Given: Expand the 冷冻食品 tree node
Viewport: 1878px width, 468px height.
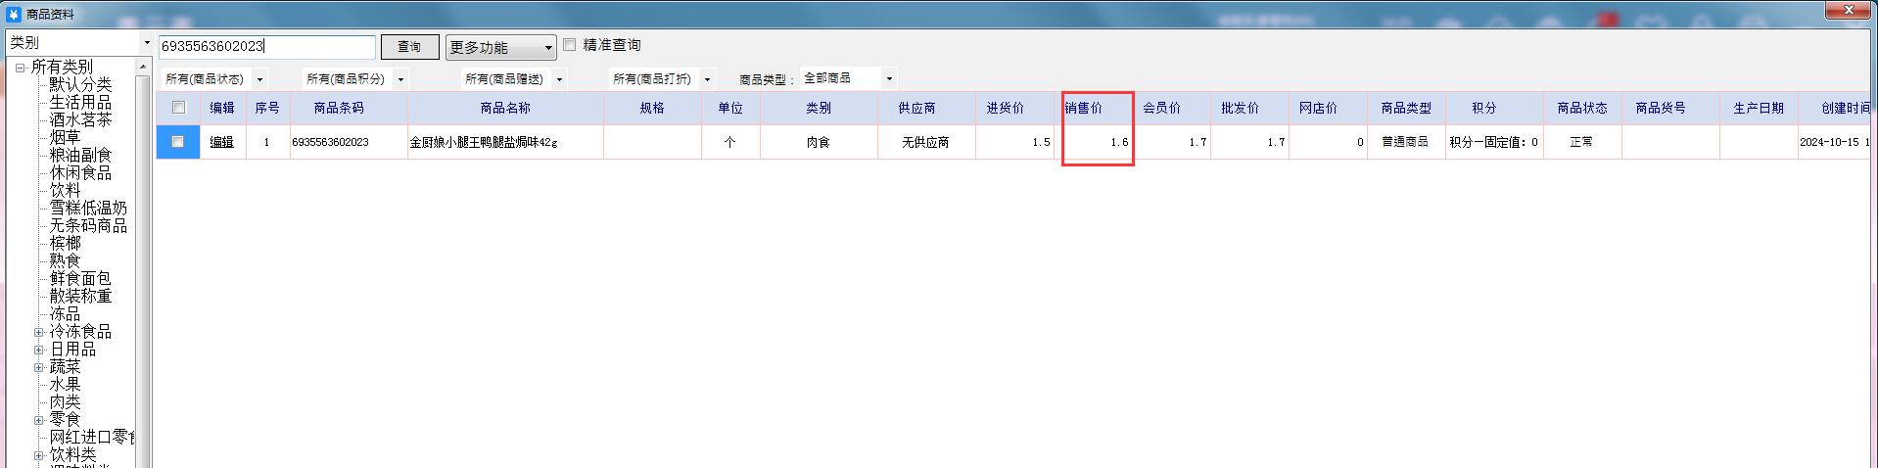Looking at the screenshot, I should point(38,332).
